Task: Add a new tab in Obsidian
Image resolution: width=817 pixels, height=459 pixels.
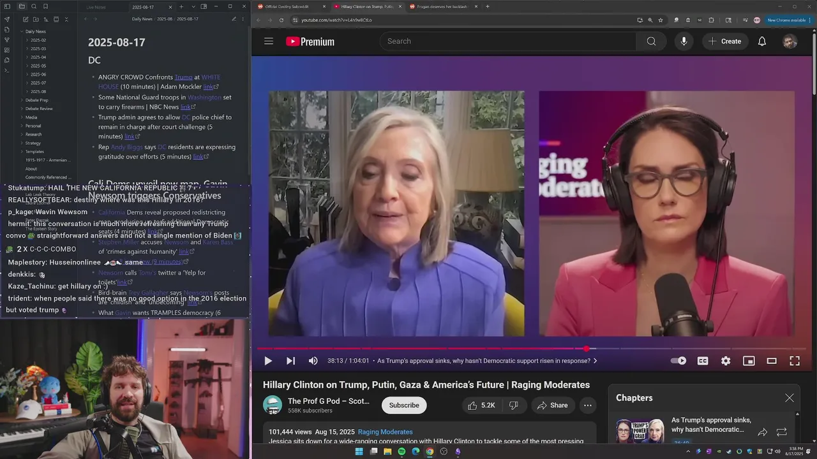Action: click(181, 6)
